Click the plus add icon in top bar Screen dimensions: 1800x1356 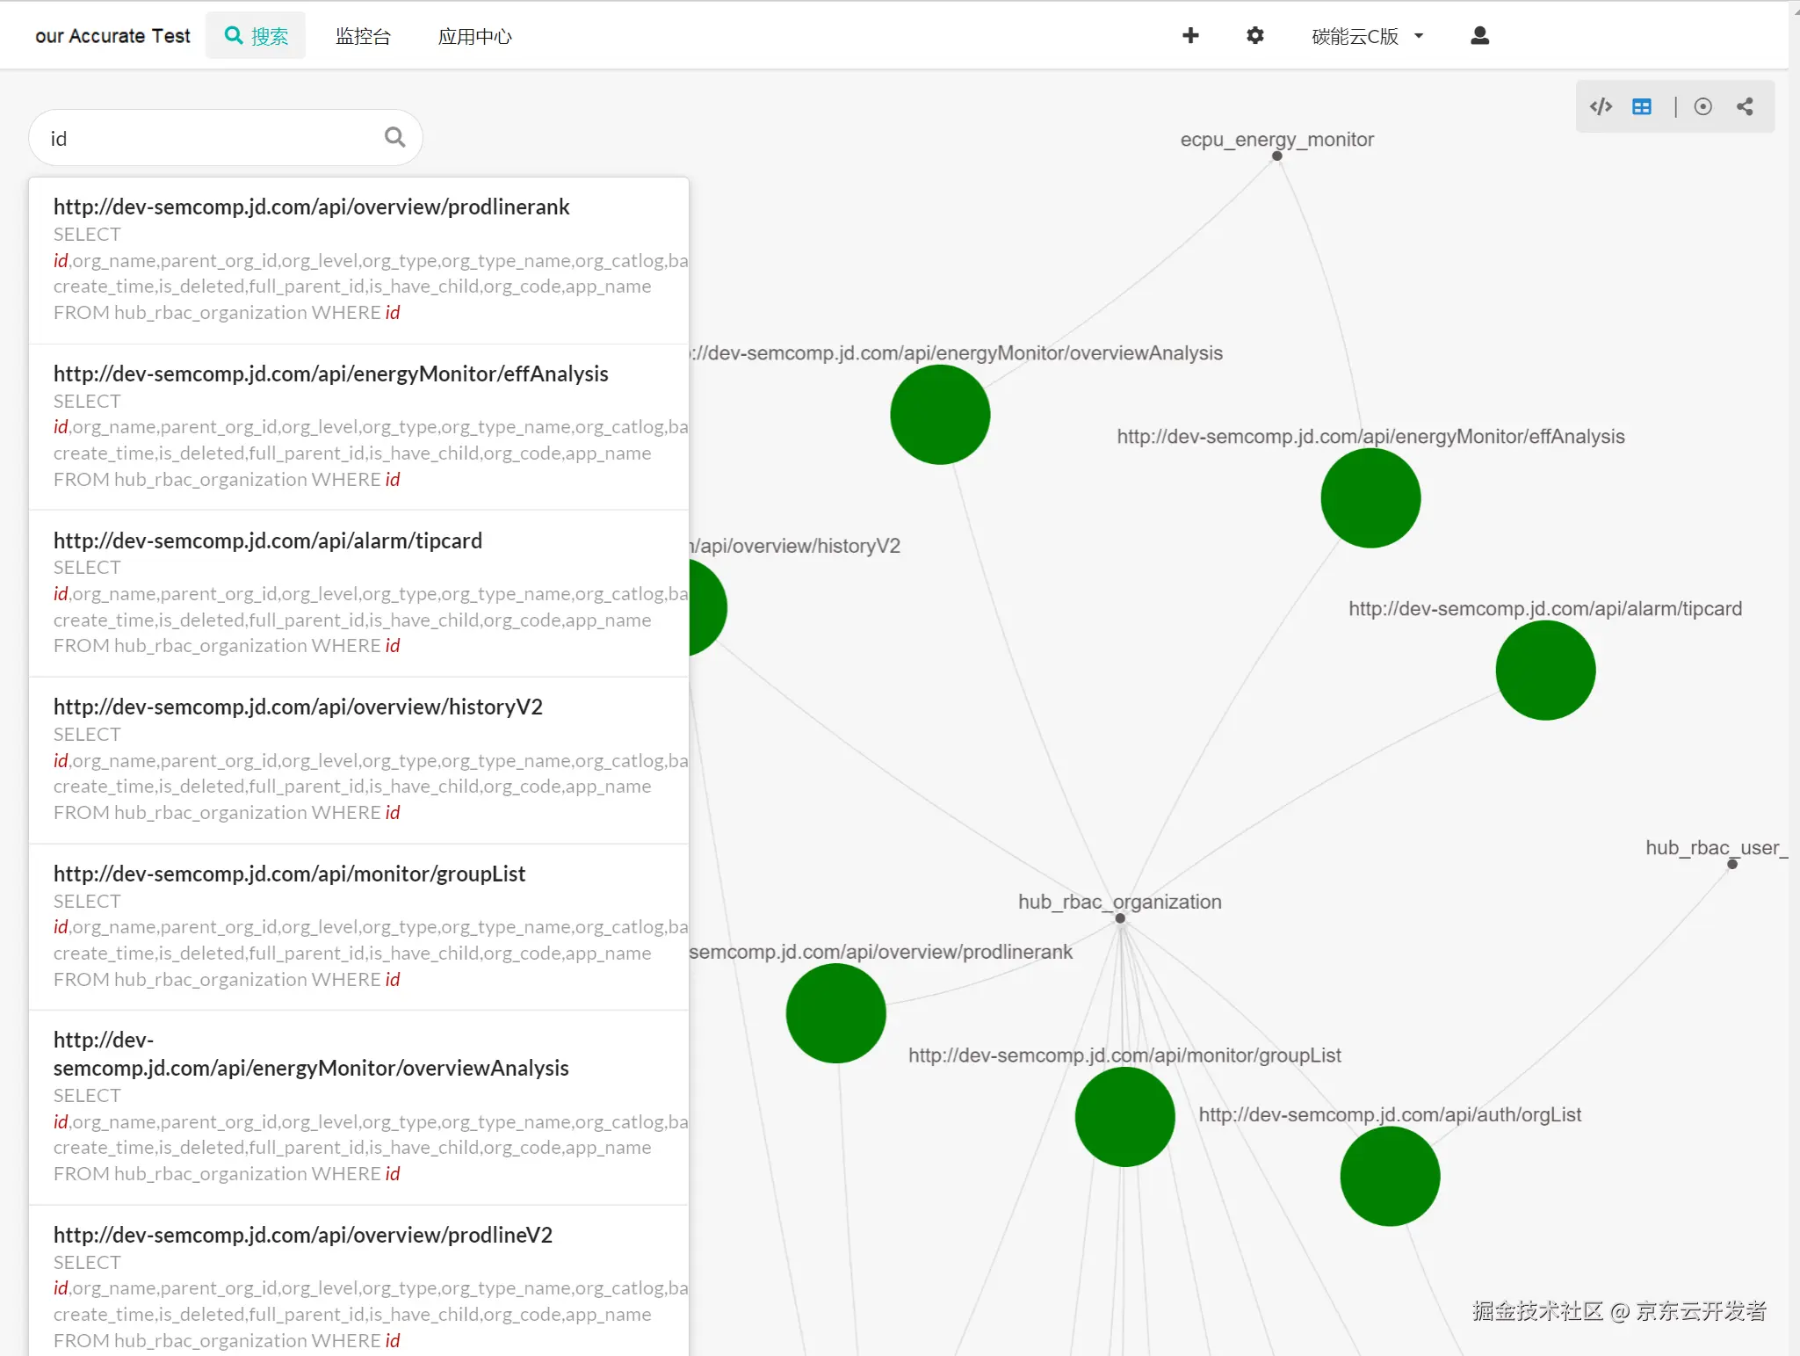(1190, 35)
